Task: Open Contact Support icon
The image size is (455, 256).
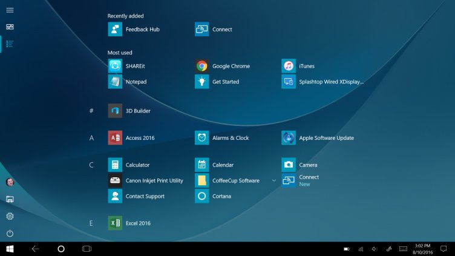Action: pos(115,196)
